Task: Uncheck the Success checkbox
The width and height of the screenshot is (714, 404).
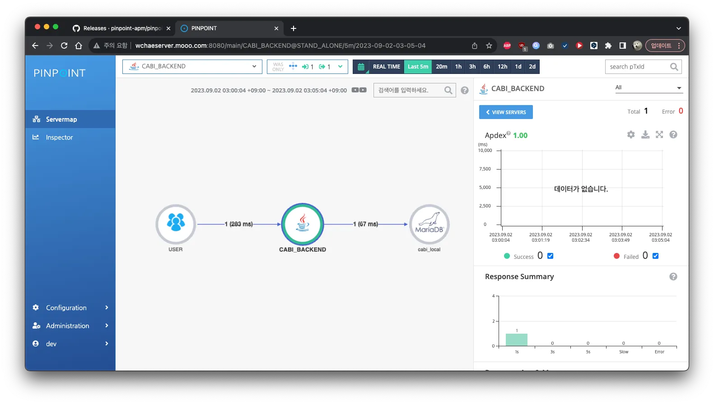Action: (x=550, y=256)
